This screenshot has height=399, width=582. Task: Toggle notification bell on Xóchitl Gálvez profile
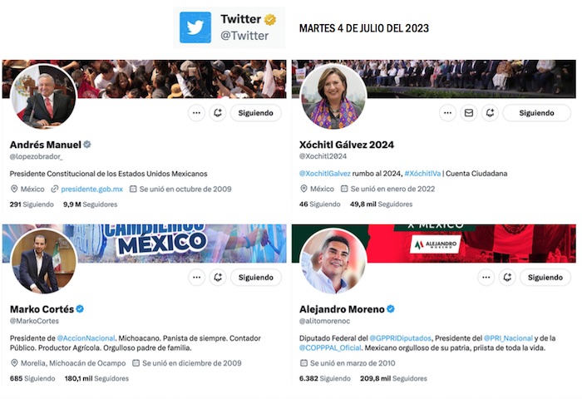pos(490,113)
